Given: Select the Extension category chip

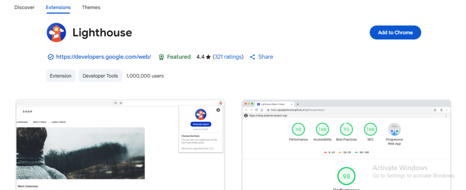Looking at the screenshot, I should [x=61, y=76].
